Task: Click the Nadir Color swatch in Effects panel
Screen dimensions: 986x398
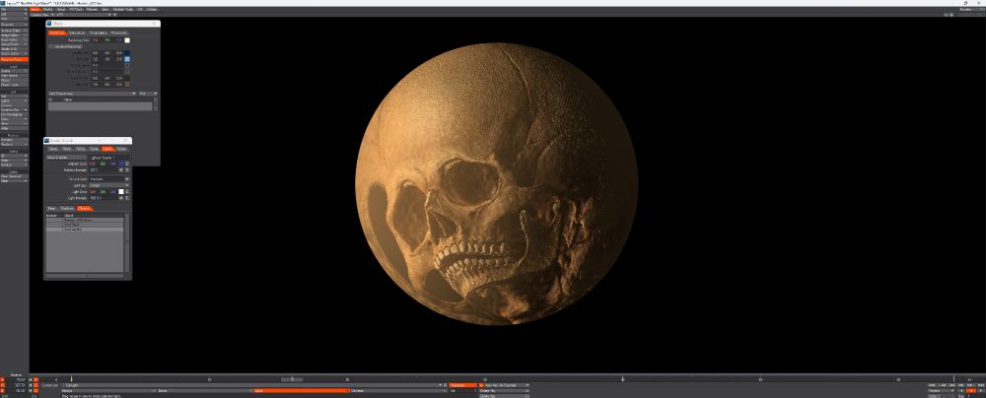Action: coord(127,84)
